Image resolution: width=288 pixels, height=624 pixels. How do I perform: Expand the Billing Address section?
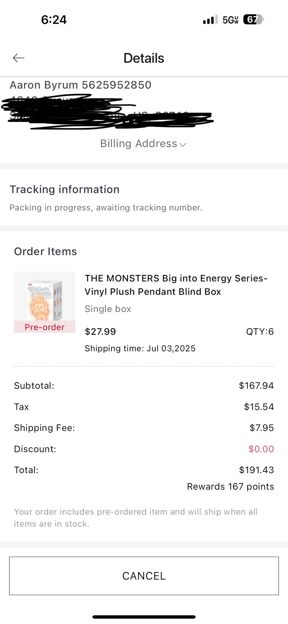(x=143, y=144)
